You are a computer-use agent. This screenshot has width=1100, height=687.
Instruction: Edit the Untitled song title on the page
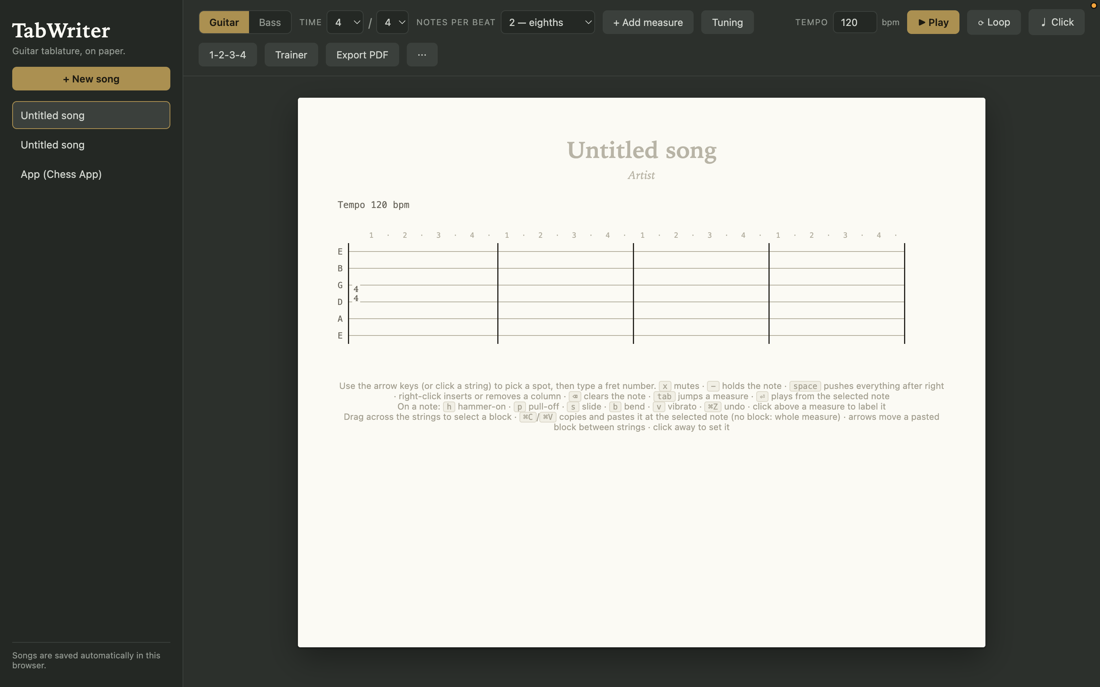641,150
